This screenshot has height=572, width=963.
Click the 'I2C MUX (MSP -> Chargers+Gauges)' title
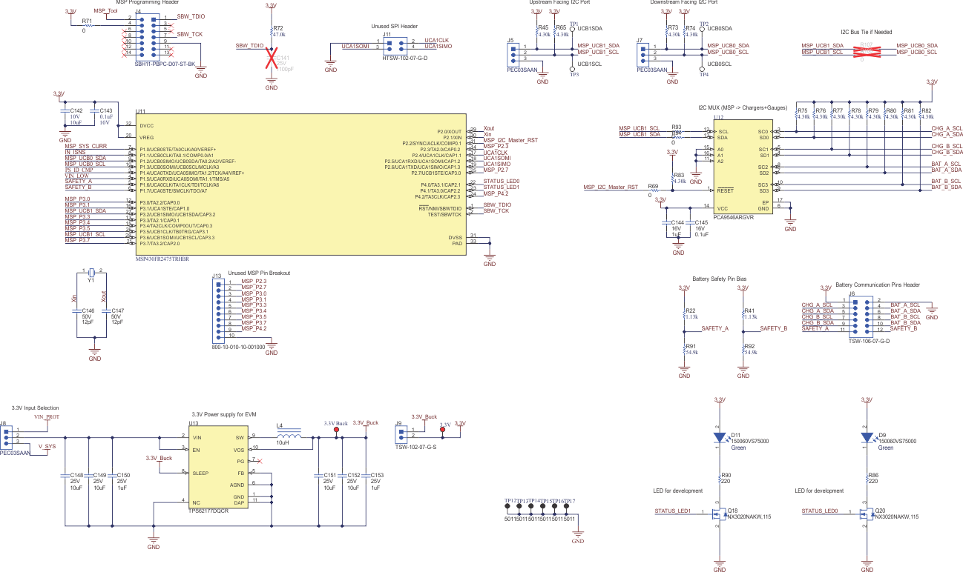click(741, 108)
